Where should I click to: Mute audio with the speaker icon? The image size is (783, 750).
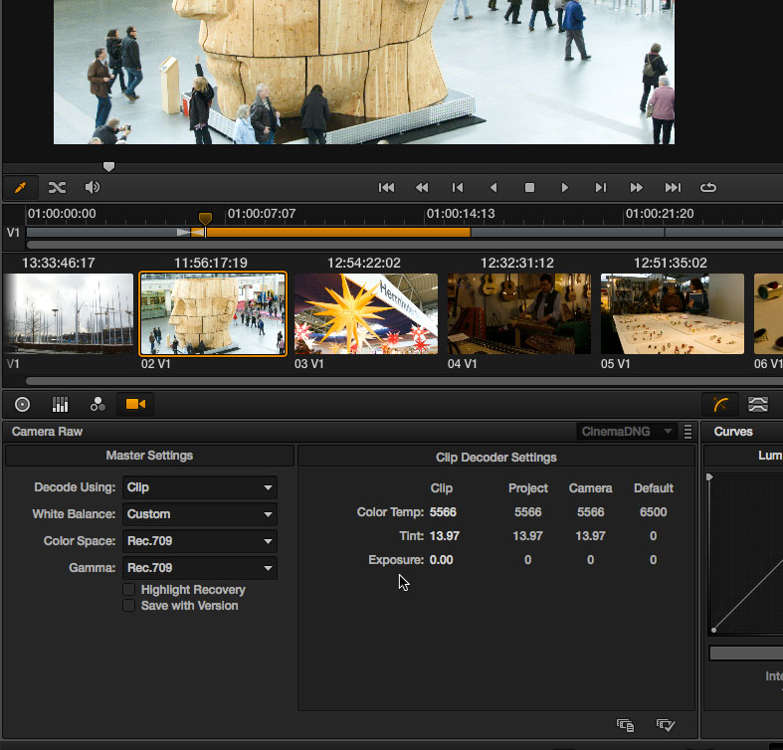pyautogui.click(x=93, y=187)
